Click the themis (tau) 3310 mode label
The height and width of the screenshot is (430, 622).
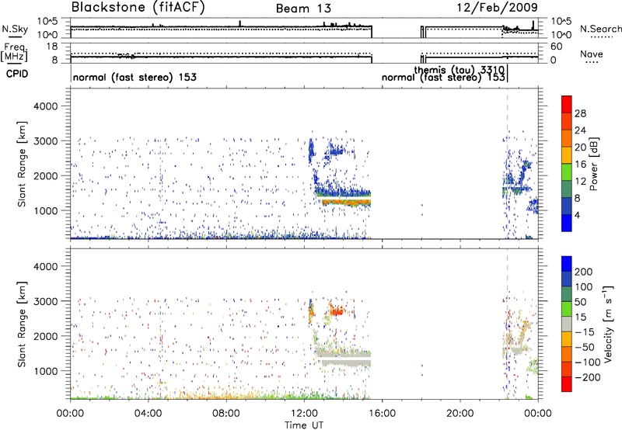459,70
